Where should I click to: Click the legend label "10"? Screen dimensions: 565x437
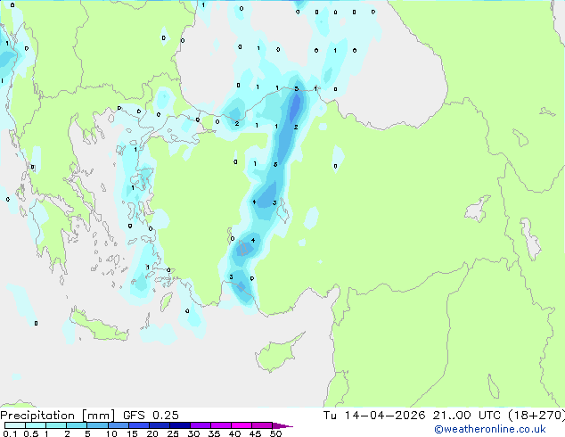coord(111,433)
